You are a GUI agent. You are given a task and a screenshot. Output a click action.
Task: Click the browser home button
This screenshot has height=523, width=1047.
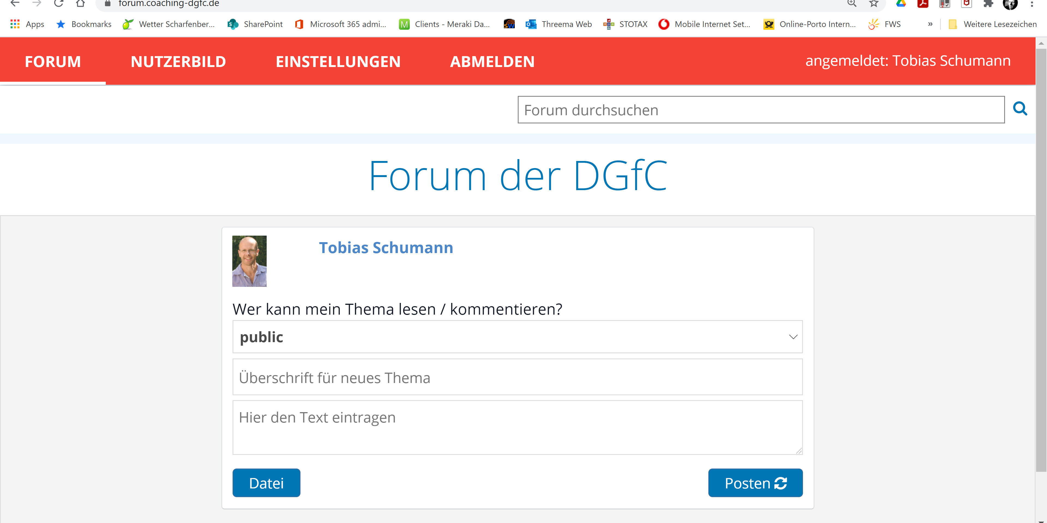pos(80,4)
